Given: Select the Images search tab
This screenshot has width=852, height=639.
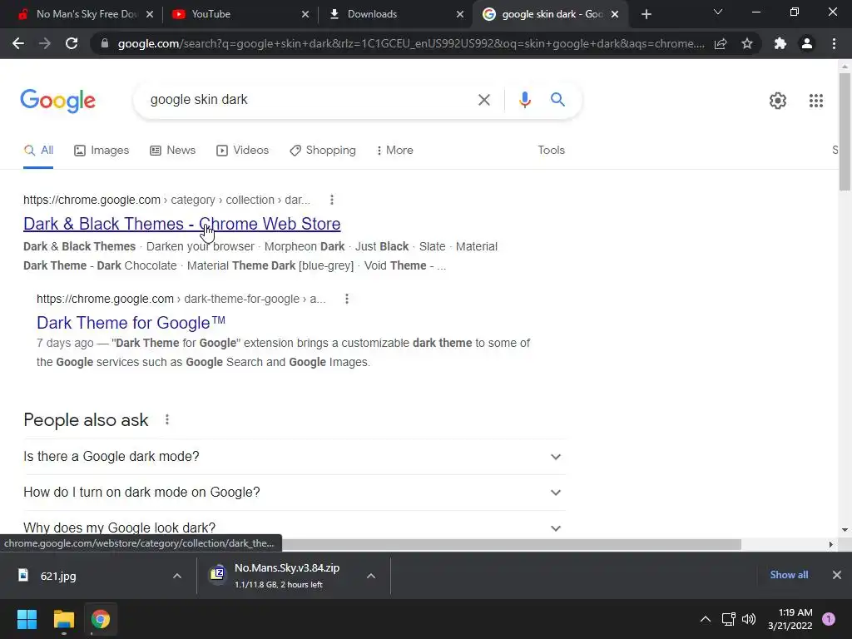Looking at the screenshot, I should click(x=102, y=151).
